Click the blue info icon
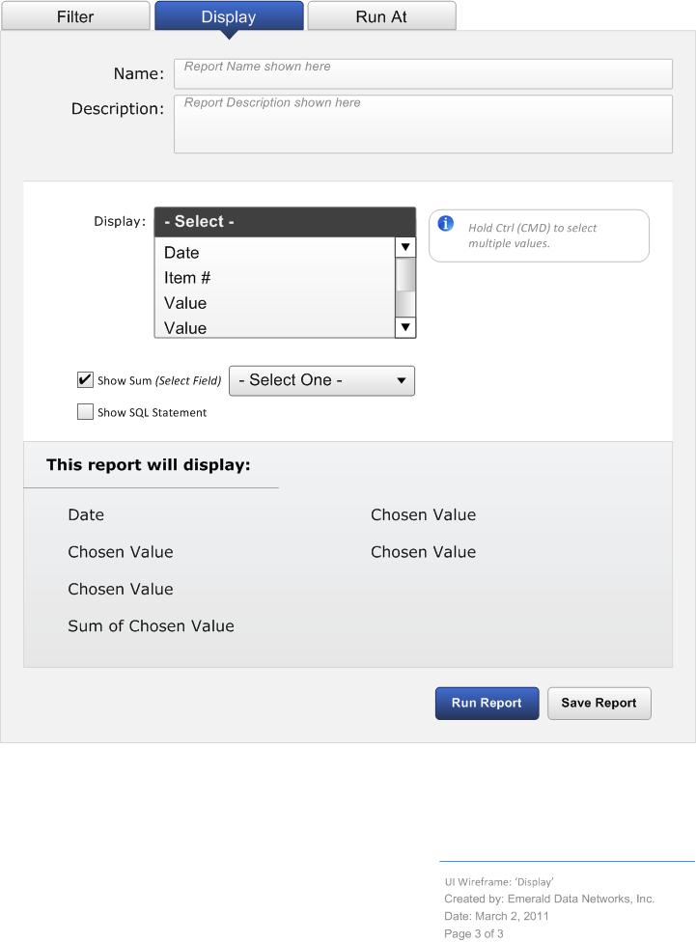Viewport: 696px width, 942px height. (446, 224)
